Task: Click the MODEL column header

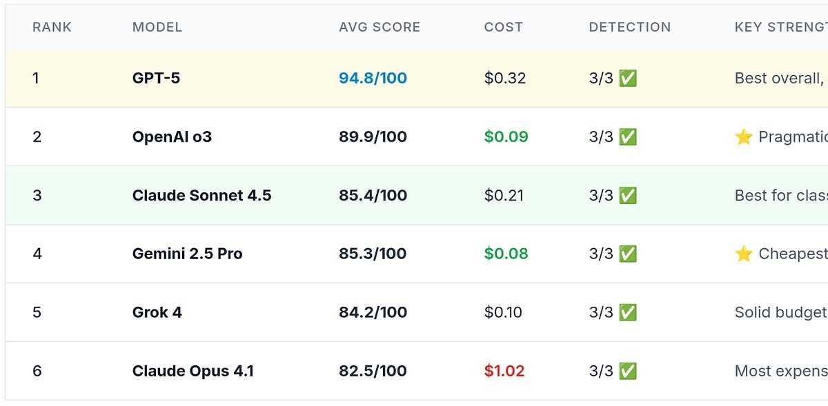Action: 157,28
